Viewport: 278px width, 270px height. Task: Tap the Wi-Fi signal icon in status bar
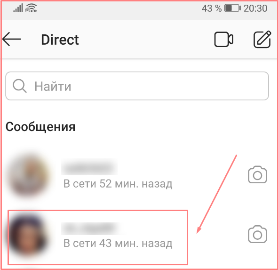coord(31,8)
